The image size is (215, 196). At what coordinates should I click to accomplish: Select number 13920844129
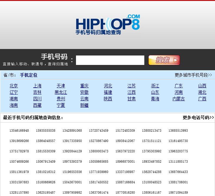coord(72,151)
